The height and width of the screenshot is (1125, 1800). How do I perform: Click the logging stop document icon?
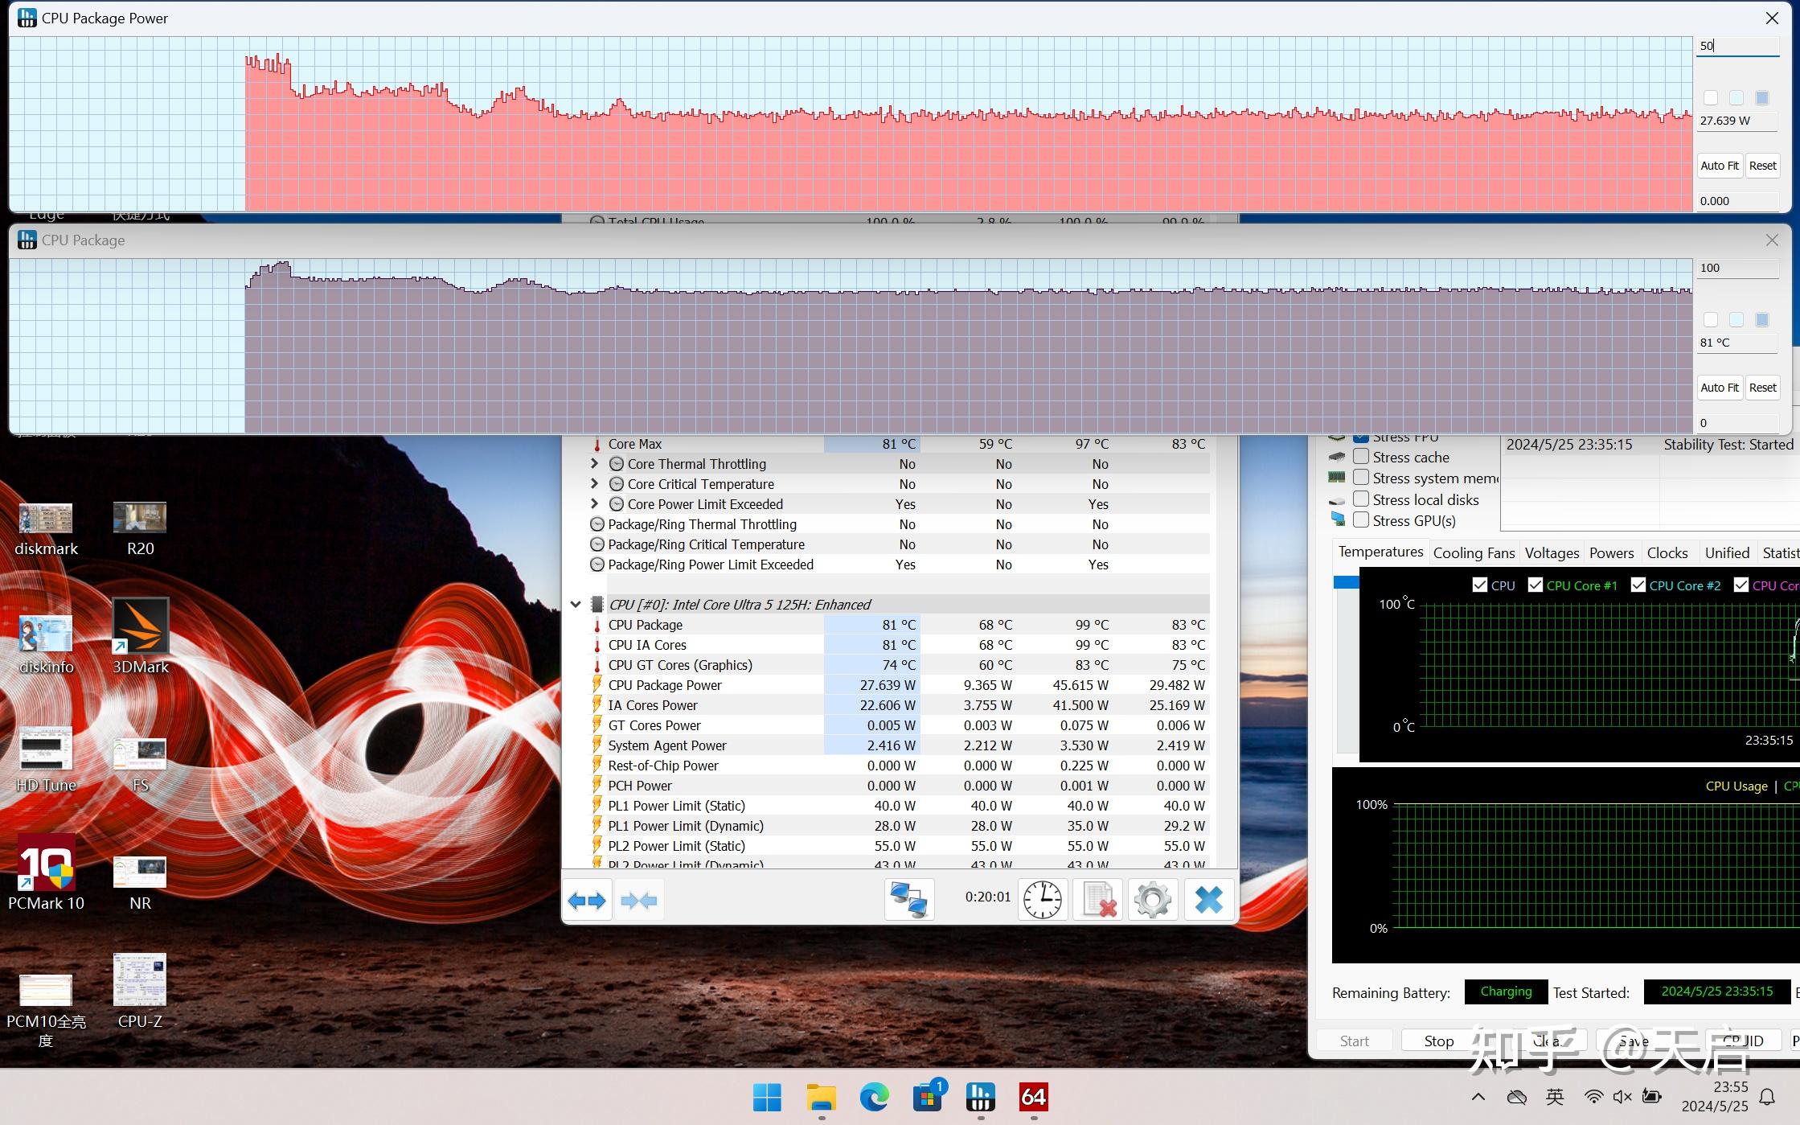pos(1098,899)
